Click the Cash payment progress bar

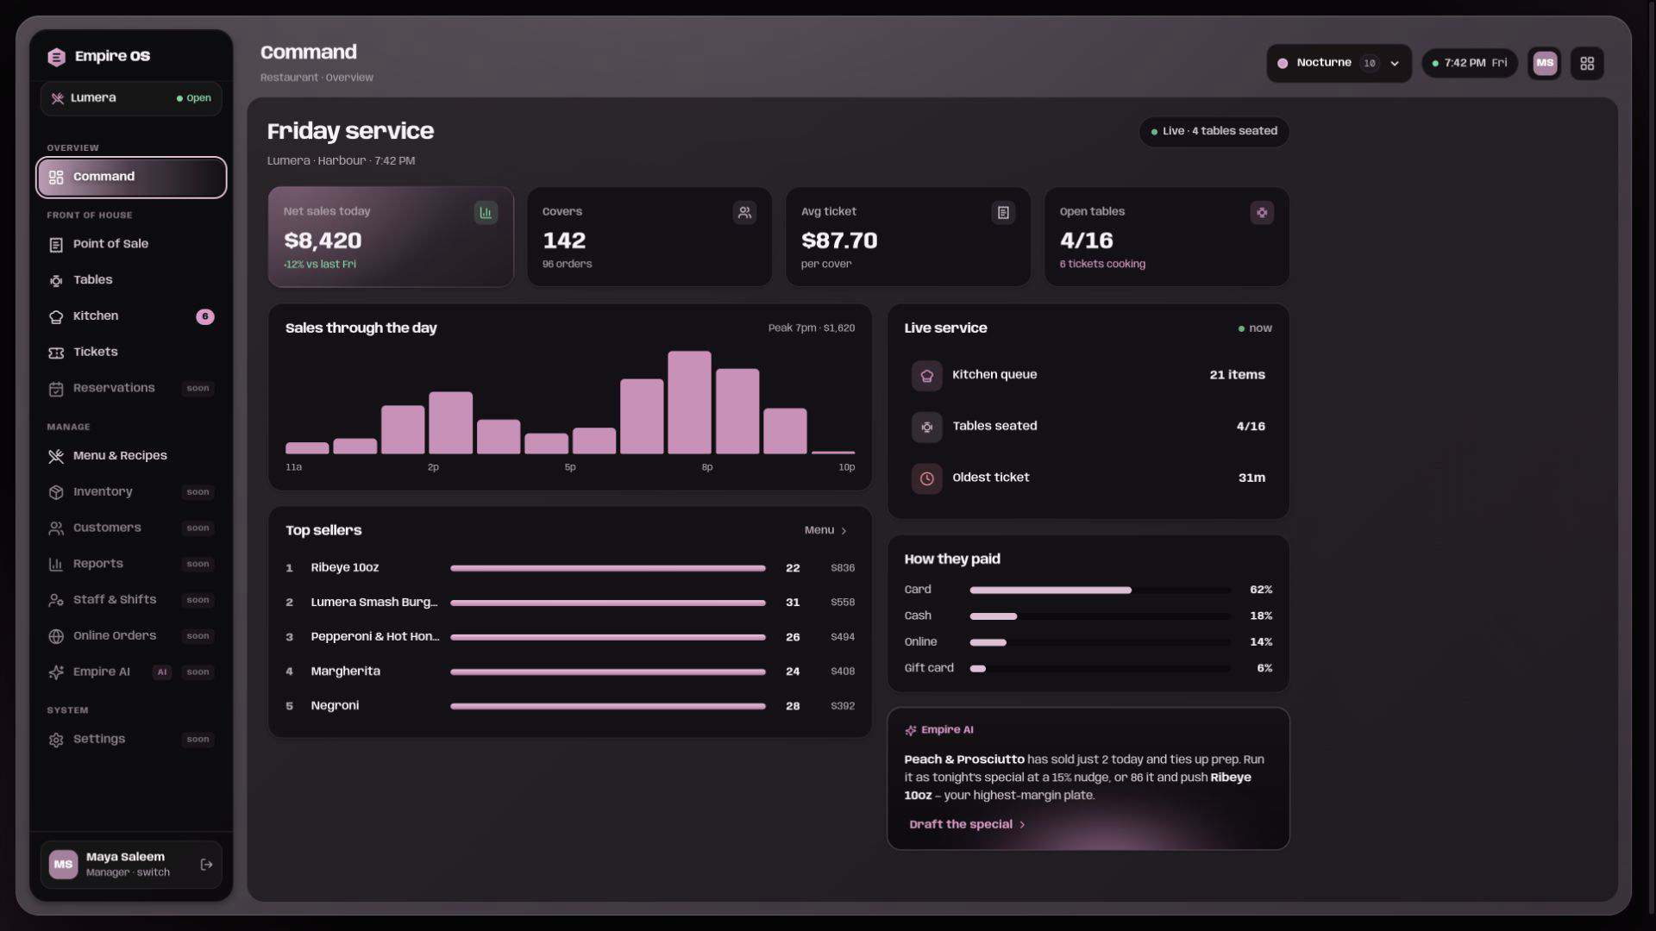point(1101,616)
